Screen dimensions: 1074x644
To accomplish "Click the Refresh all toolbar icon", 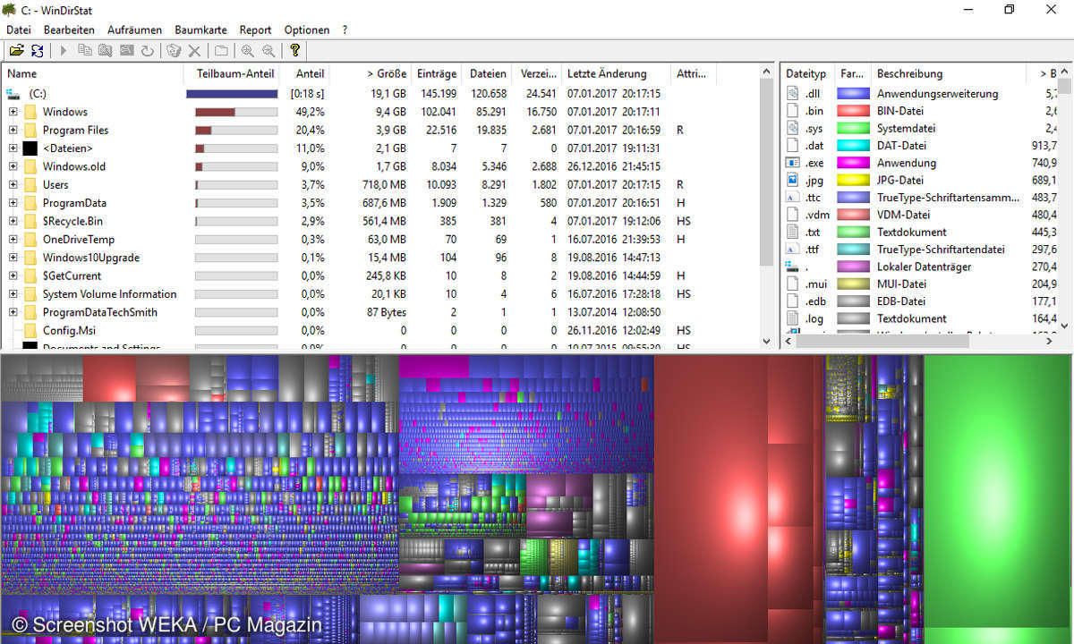I will (x=37, y=51).
